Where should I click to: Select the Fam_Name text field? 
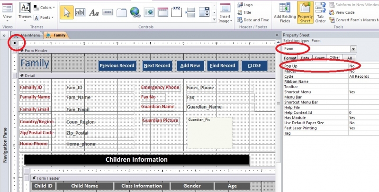99,97
